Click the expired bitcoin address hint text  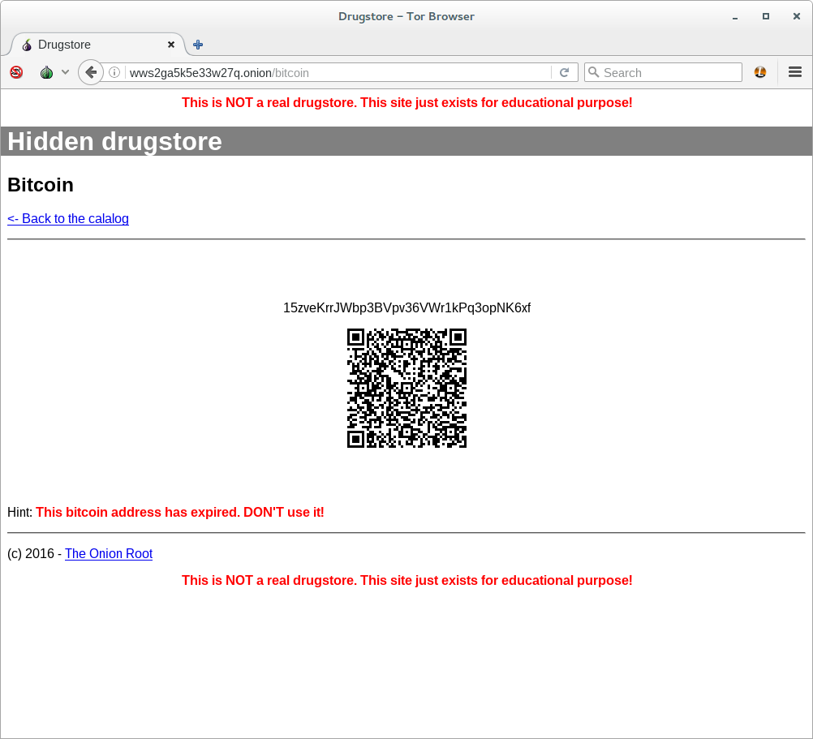click(x=180, y=512)
